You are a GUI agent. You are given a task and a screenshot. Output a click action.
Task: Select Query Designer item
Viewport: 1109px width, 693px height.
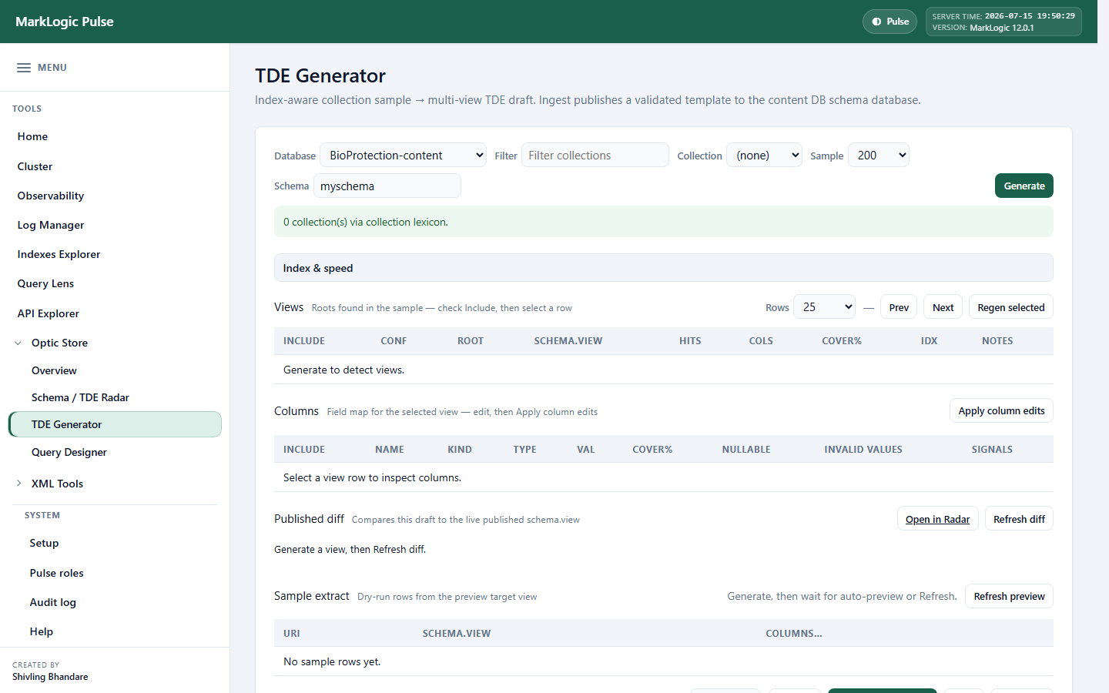click(x=69, y=452)
